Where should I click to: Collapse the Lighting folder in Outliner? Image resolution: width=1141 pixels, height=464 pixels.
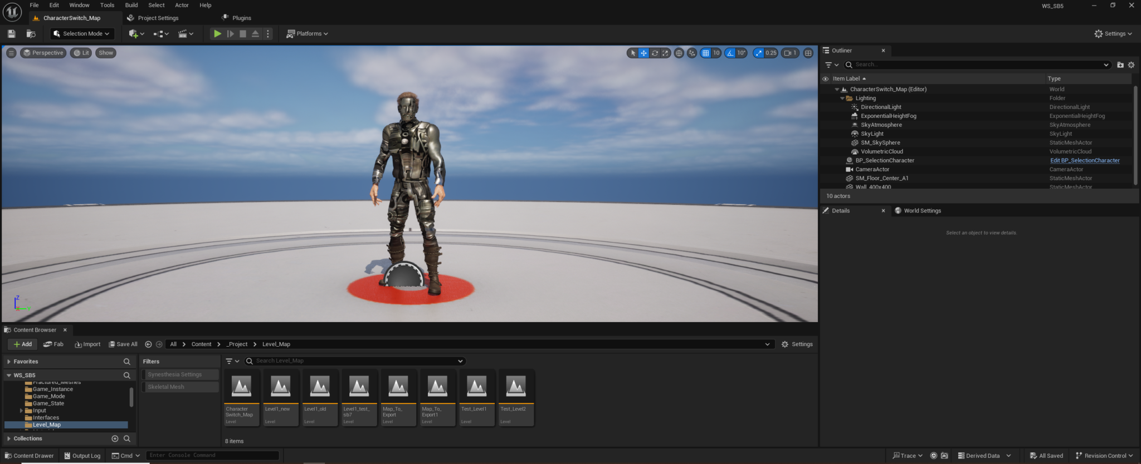pyautogui.click(x=842, y=98)
